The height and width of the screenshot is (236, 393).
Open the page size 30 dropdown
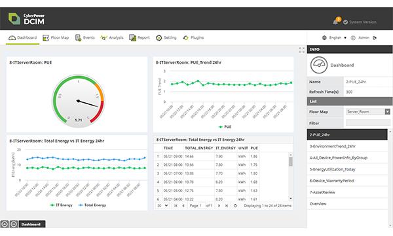tap(162, 206)
